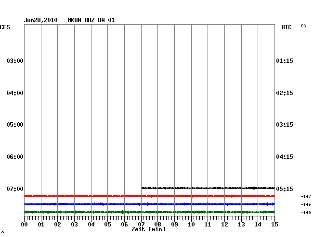Click the small "DC" label
Image resolution: width=313 pixels, height=237 pixels.
[303, 26]
